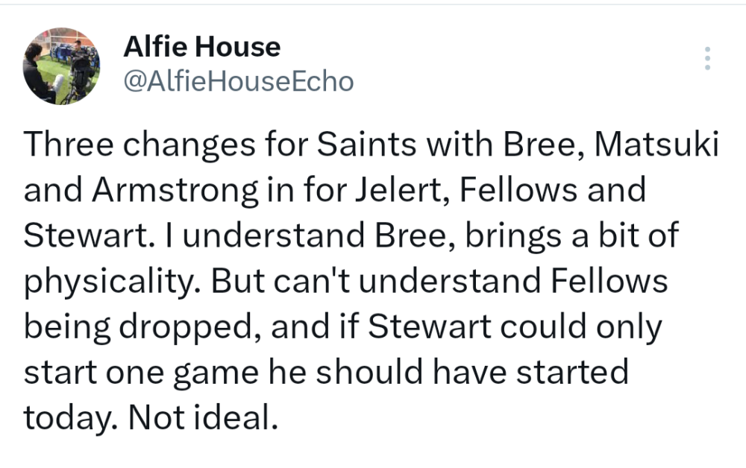Click Alfie House's profile avatar picture

click(61, 66)
